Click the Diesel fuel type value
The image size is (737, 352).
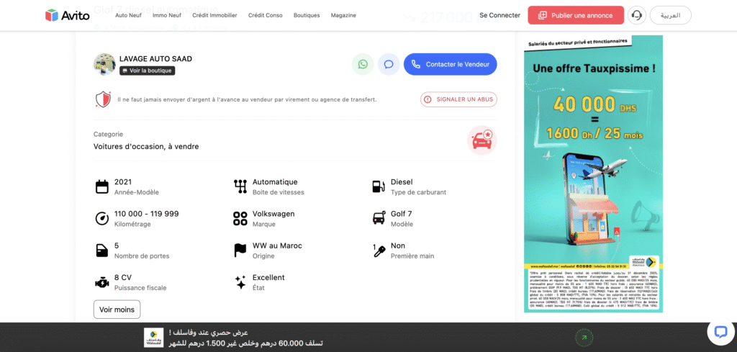click(402, 182)
